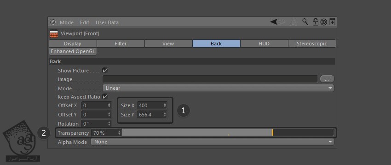Click the Rotation stepper arrows
Screen dimensions: 391x165
[109, 123]
